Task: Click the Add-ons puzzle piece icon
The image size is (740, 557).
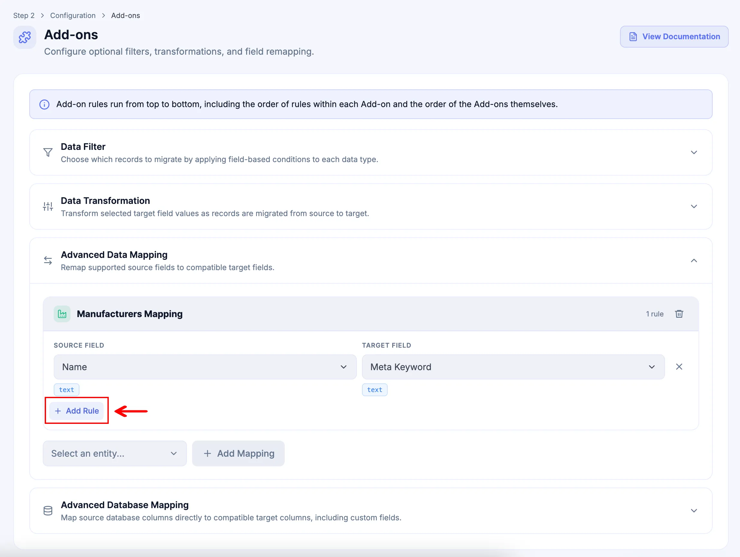Action: (25, 37)
